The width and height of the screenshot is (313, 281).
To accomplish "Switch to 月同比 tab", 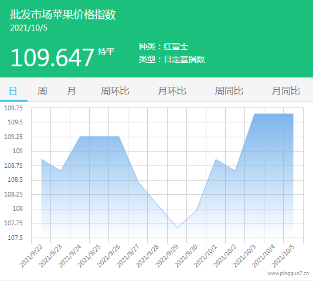I will pyautogui.click(x=286, y=91).
